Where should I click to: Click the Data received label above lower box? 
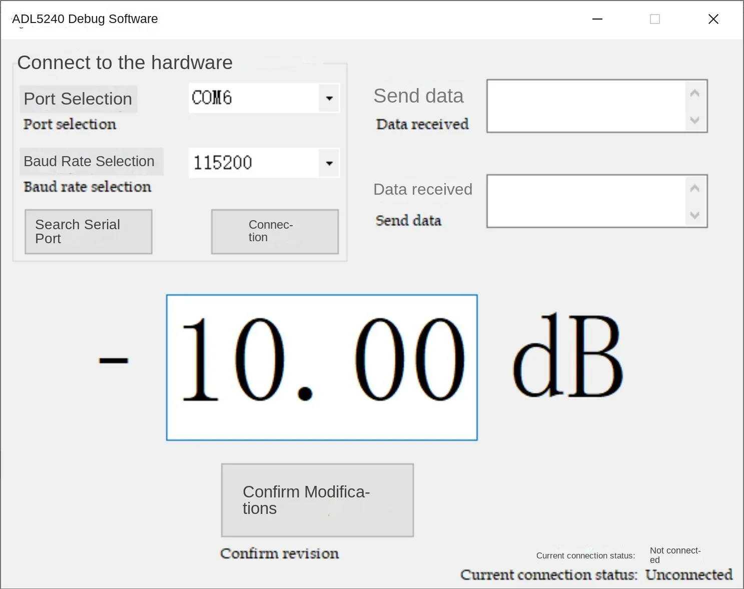(423, 189)
